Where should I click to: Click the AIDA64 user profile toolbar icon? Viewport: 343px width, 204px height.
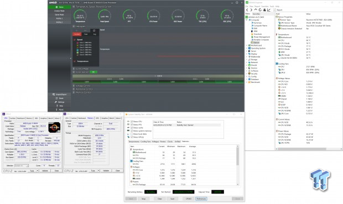click(x=264, y=10)
